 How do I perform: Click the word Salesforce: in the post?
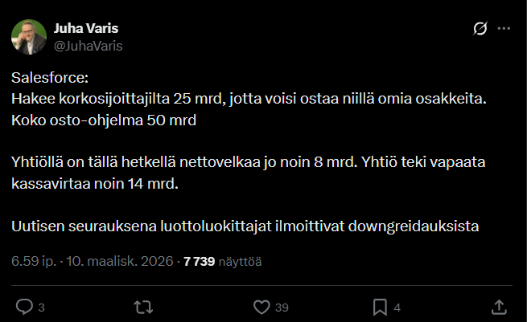tap(51, 78)
